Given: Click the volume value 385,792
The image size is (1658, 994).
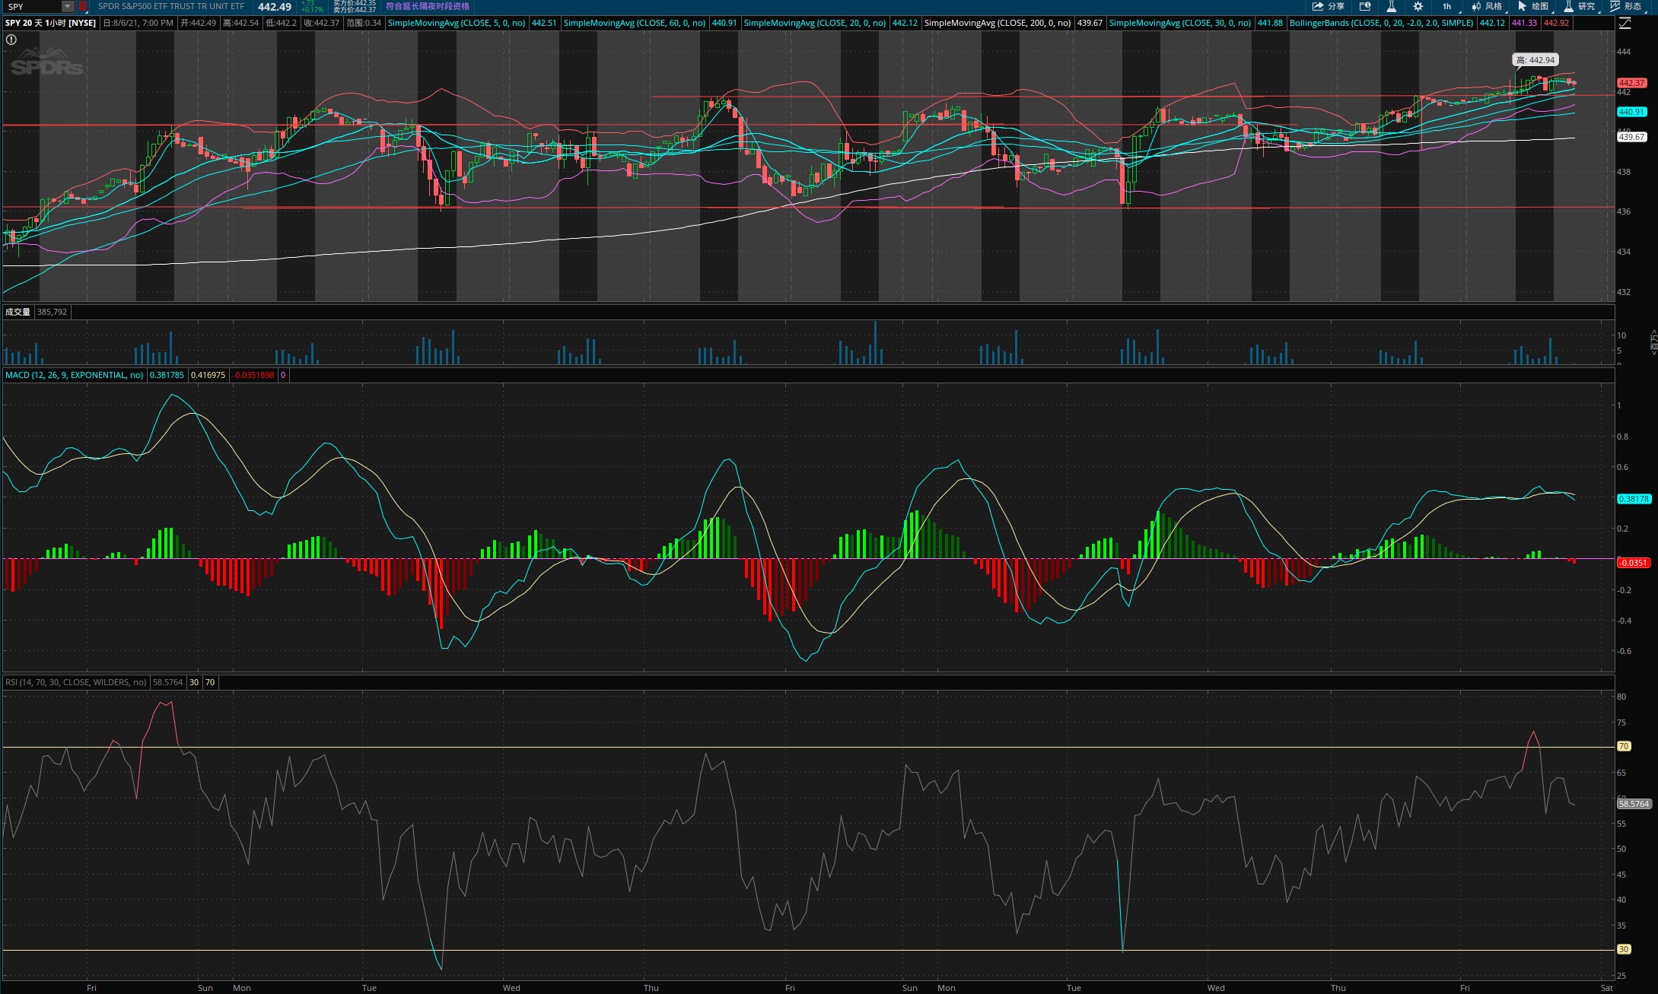Looking at the screenshot, I should coord(52,312).
